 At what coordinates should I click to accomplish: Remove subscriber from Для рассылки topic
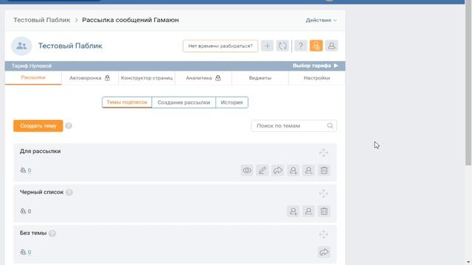(x=308, y=170)
